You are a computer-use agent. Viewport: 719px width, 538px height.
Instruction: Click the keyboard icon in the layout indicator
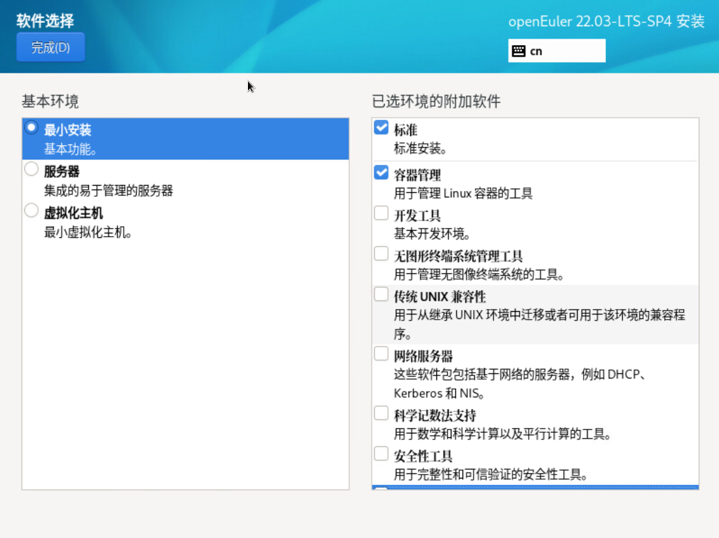(x=519, y=50)
